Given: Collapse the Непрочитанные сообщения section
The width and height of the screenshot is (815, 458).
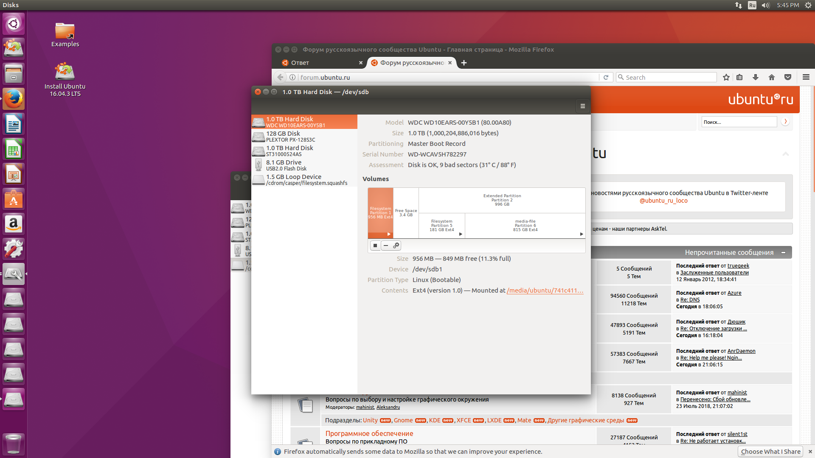Looking at the screenshot, I should click(x=783, y=253).
